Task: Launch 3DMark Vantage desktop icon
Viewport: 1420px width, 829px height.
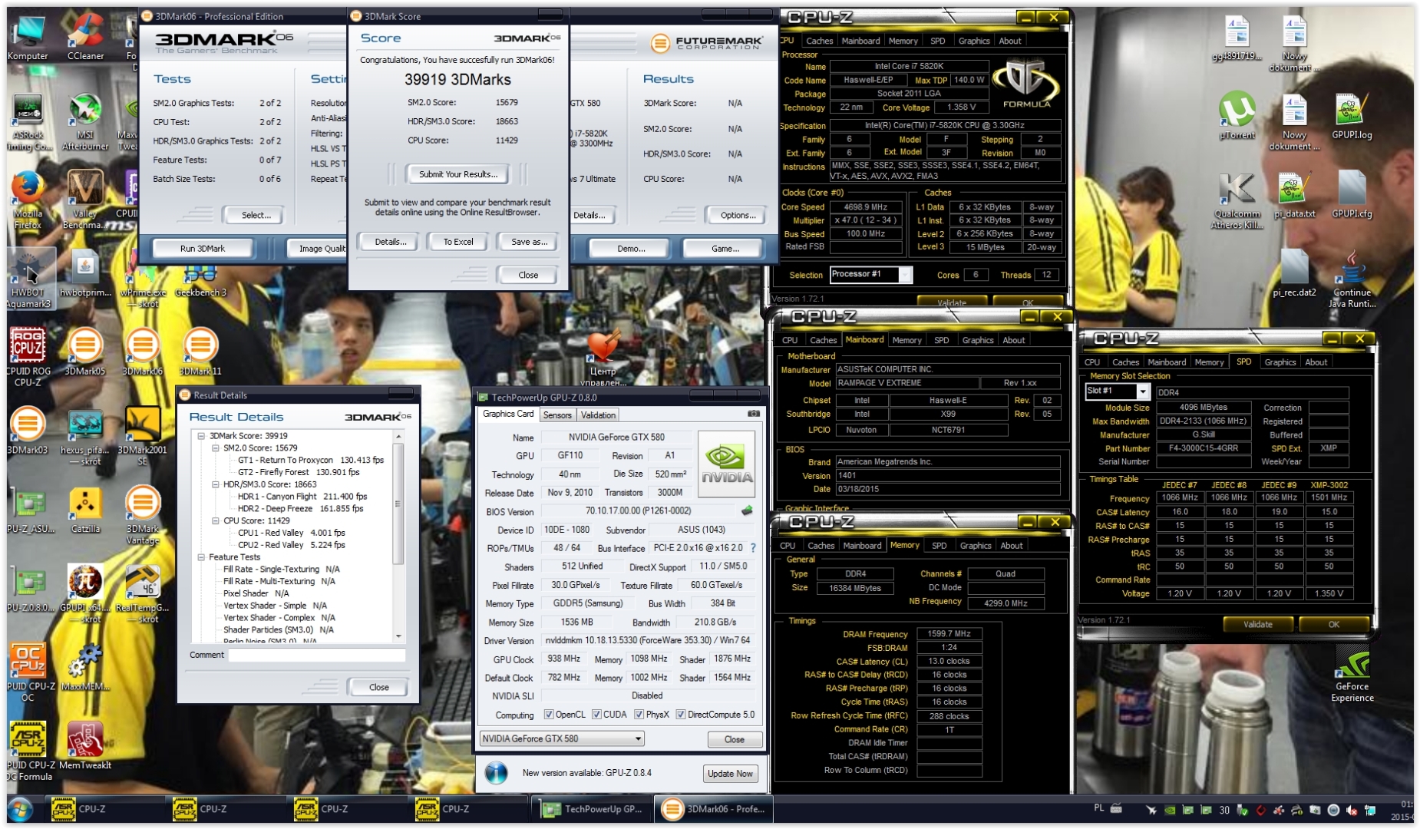Action: 142,514
